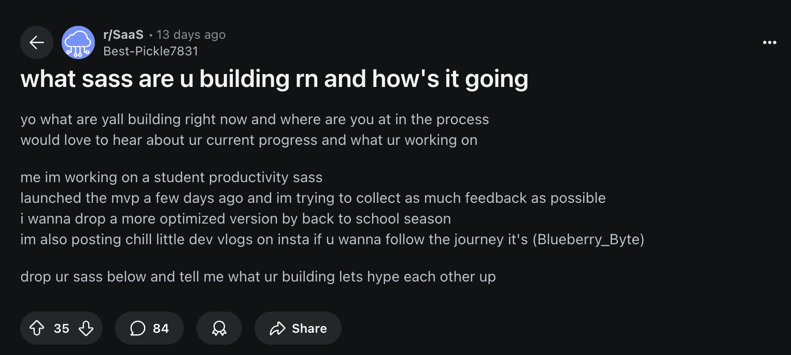Click the post title about building sass

pos(274,79)
